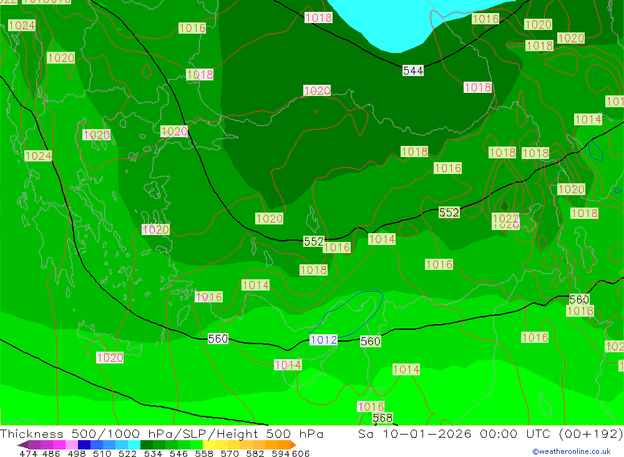624x457 pixels.
Task: Click the 560 label above 1018 at right
Action: pos(579,299)
